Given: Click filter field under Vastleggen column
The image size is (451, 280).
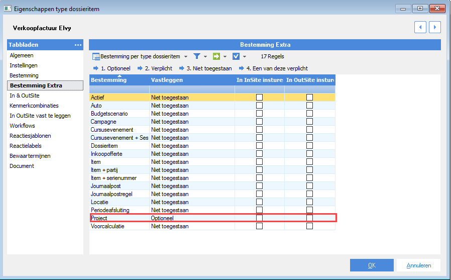Looking at the screenshot, I should coord(192,89).
